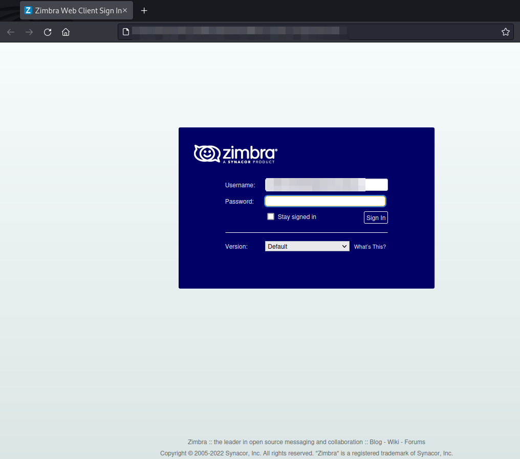Visit the Wiki link in footer
Image resolution: width=520 pixels, height=459 pixels.
393,442
